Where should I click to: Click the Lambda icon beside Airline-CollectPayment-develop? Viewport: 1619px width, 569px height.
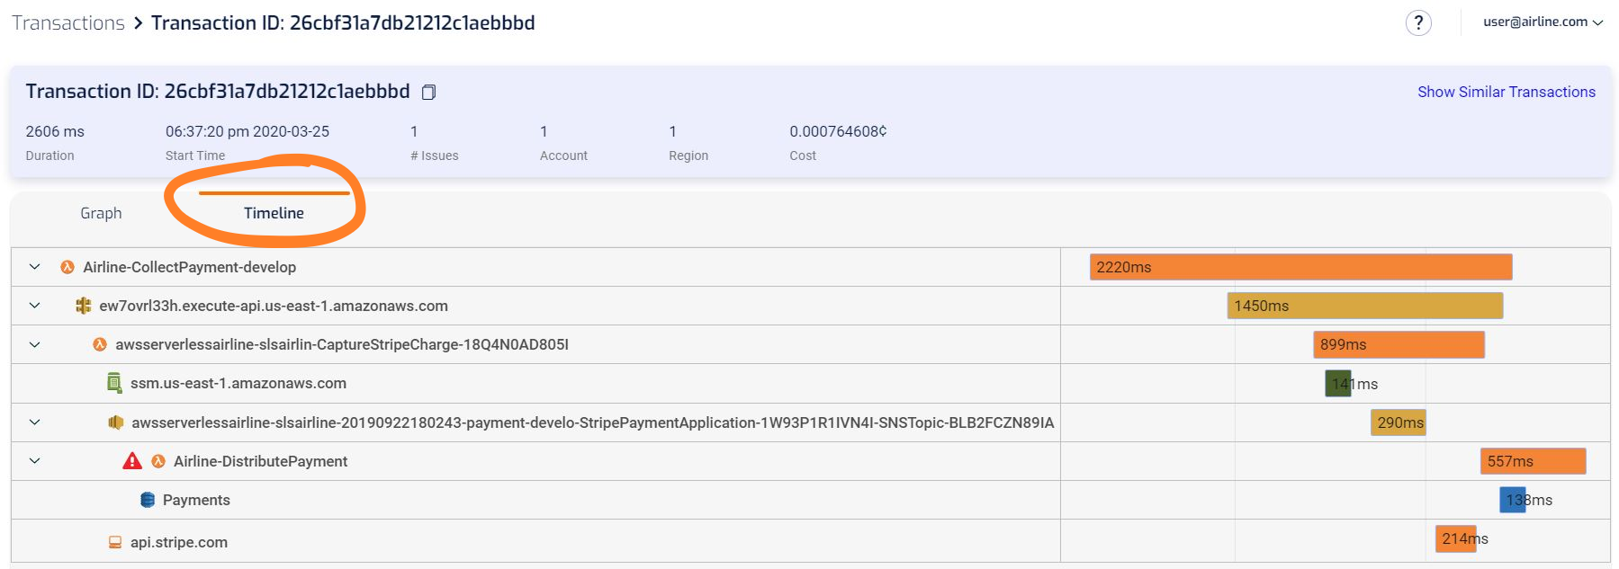(67, 267)
